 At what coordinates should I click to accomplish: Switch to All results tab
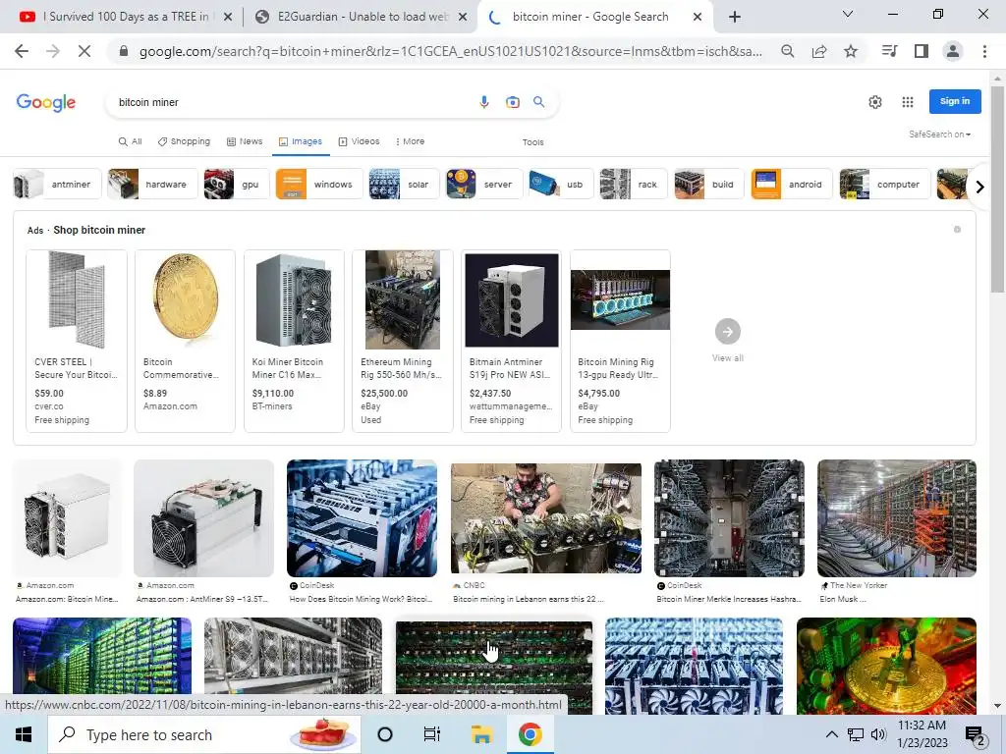tap(131, 141)
